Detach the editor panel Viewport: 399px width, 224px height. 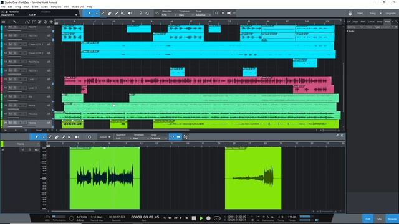pos(337,136)
